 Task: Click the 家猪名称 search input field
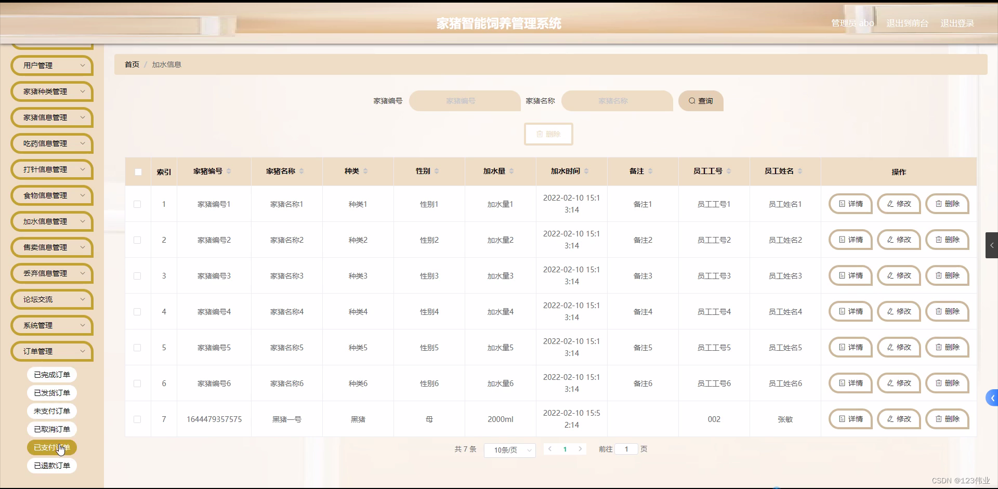[x=616, y=101]
